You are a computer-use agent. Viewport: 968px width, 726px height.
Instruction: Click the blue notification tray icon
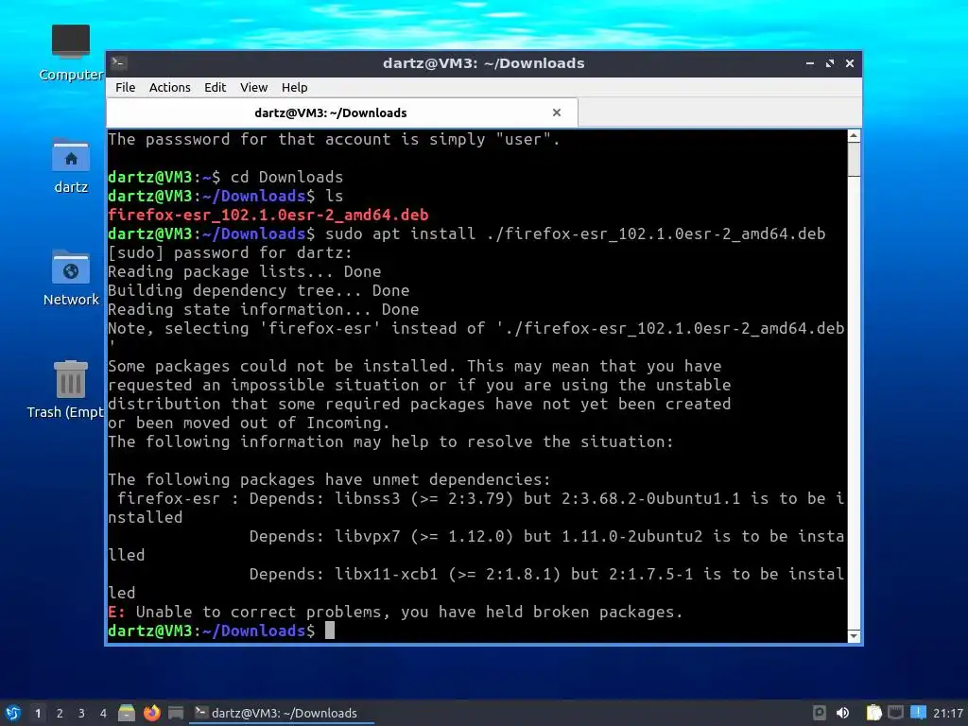pos(918,713)
